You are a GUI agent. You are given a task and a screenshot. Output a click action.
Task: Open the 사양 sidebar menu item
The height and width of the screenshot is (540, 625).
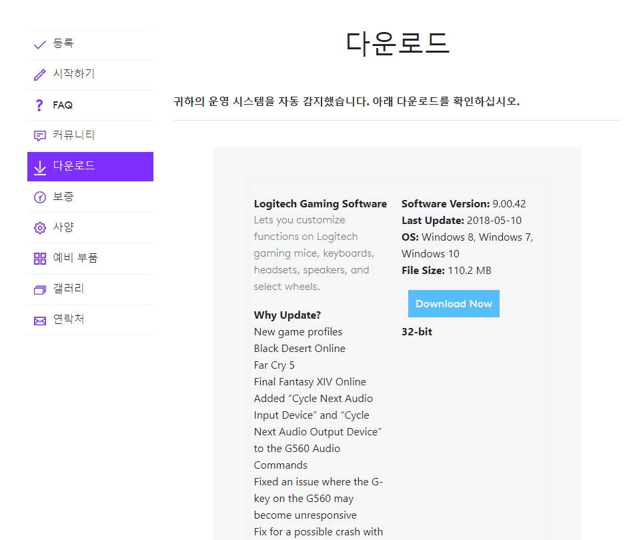coord(91,228)
